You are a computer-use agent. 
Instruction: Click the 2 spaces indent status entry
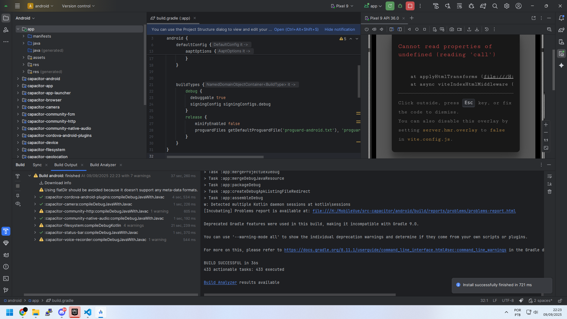(540, 300)
